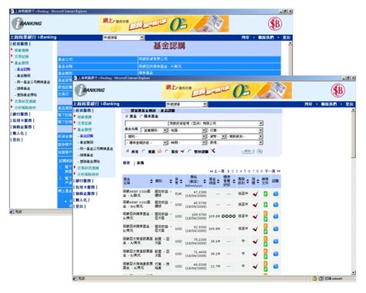Open the 快速搜尋 dropdown in the back window
The image size is (366, 293).
pos(124,38)
